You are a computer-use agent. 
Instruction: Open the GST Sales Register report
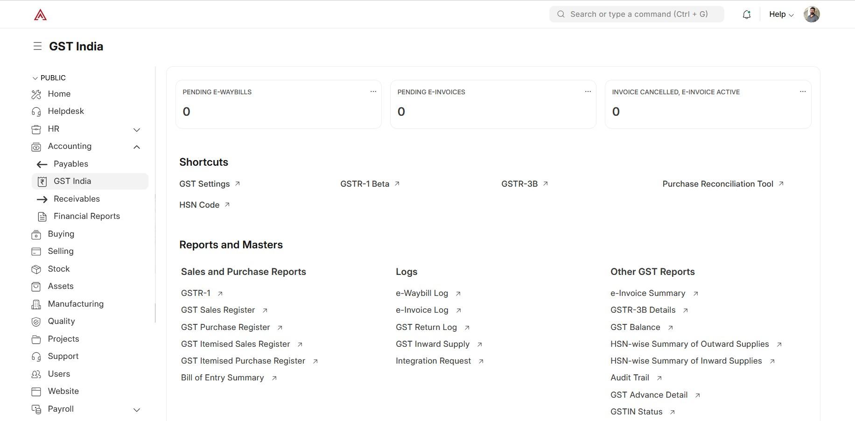coord(224,310)
